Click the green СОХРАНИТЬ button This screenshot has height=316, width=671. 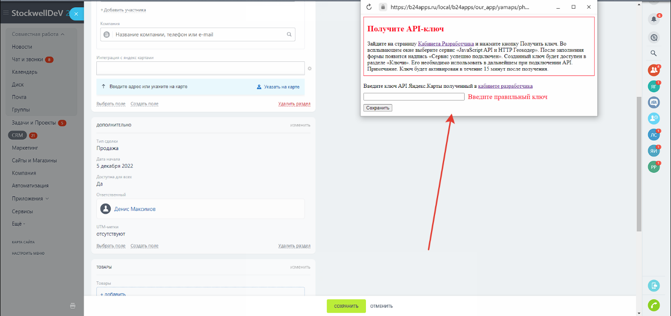point(346,306)
